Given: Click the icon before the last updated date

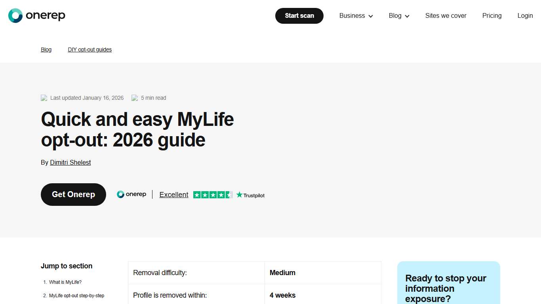Looking at the screenshot, I should point(44,98).
